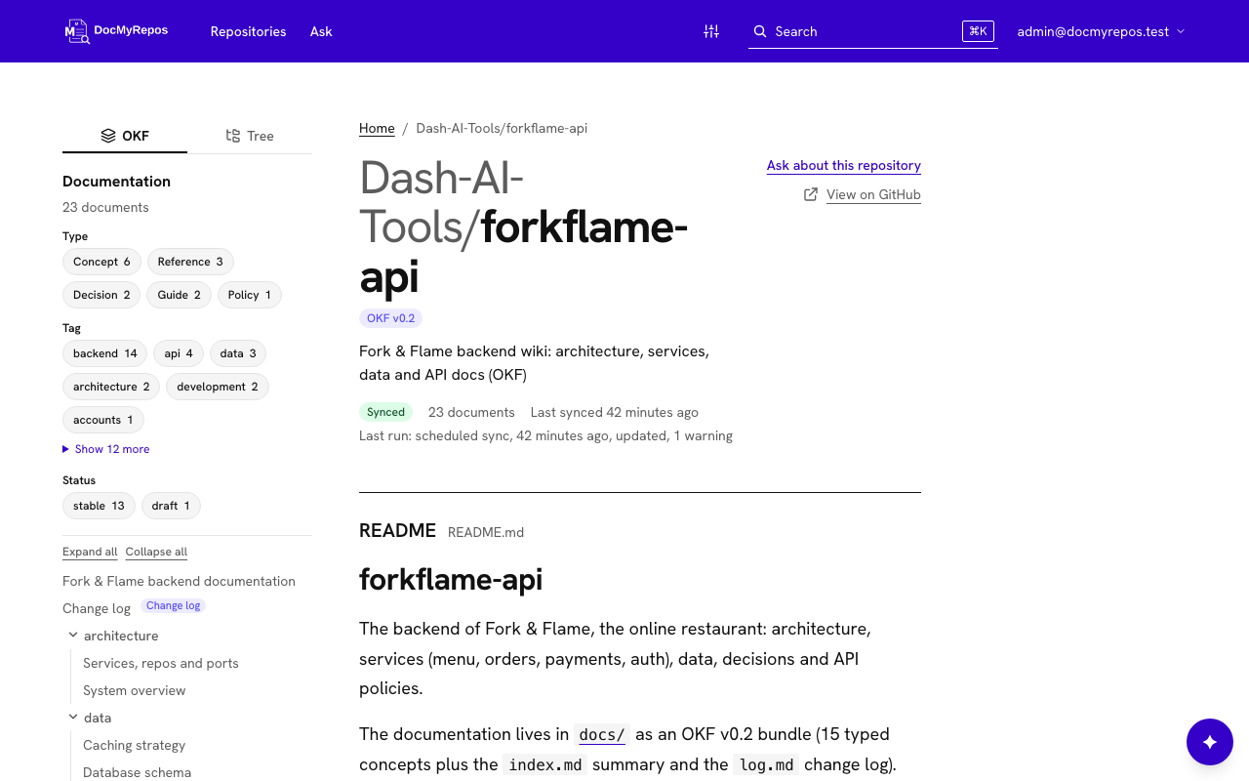Follow the docs/ link in README
The image size is (1249, 781).
601,734
